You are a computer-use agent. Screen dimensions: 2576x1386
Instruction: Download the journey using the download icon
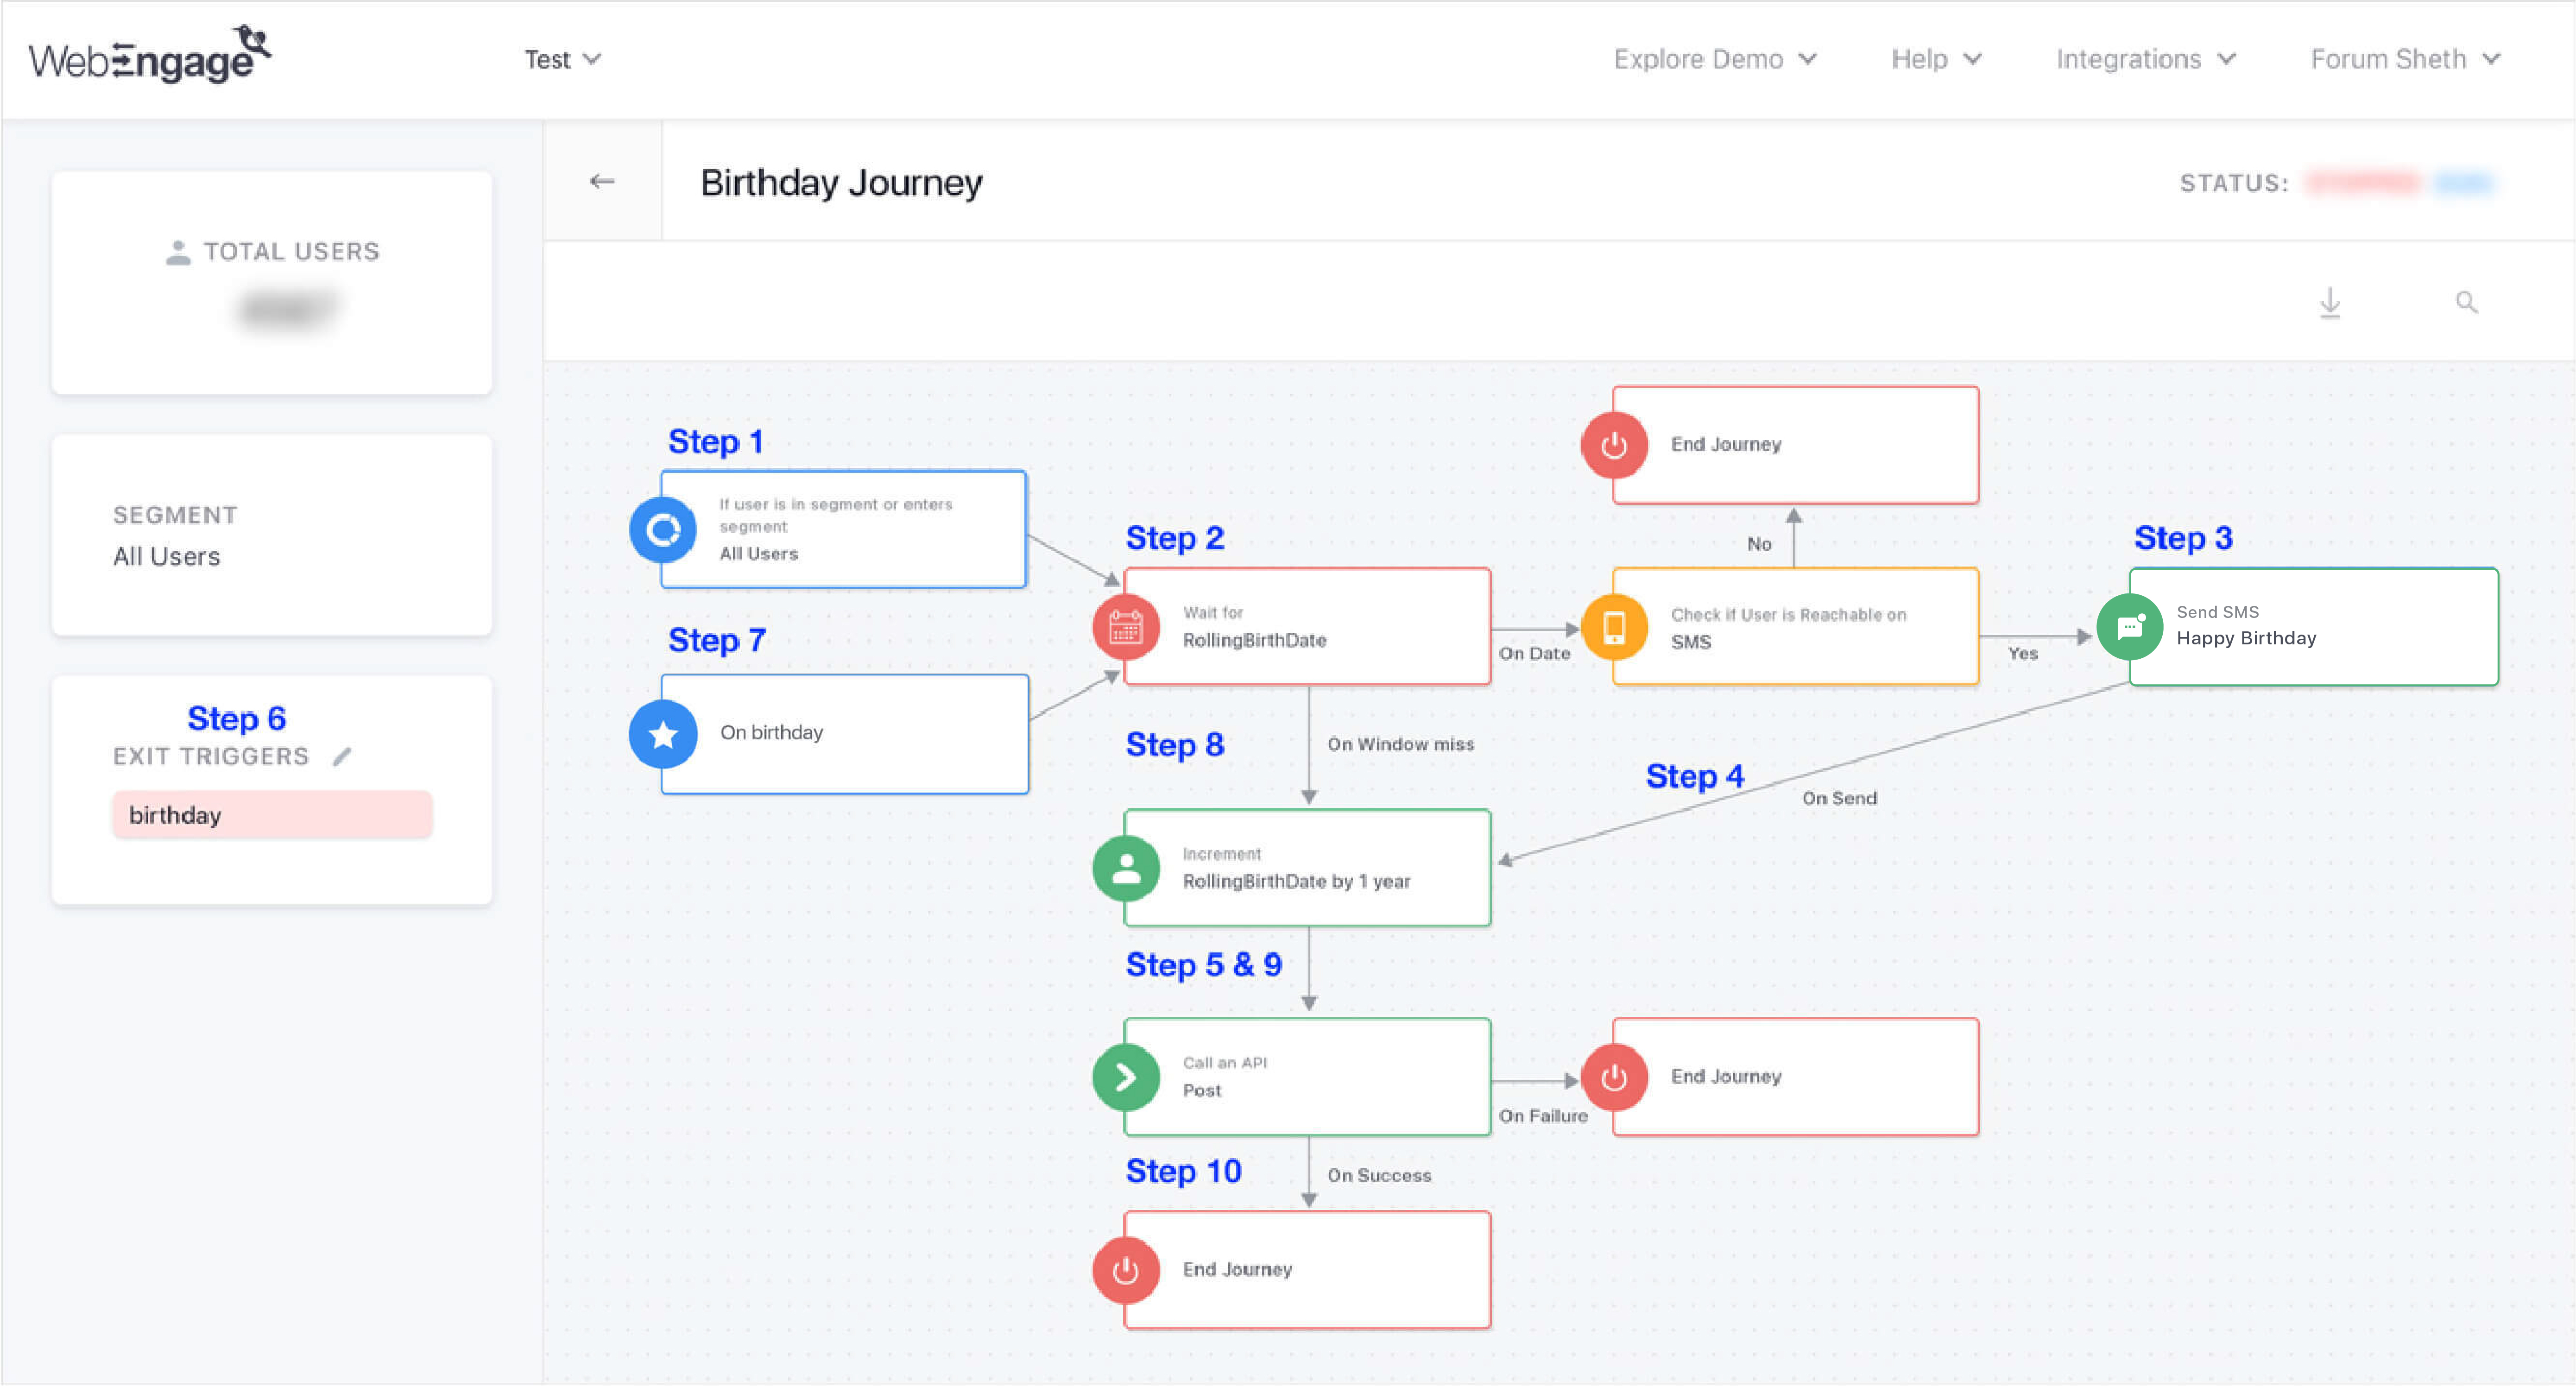tap(2330, 302)
